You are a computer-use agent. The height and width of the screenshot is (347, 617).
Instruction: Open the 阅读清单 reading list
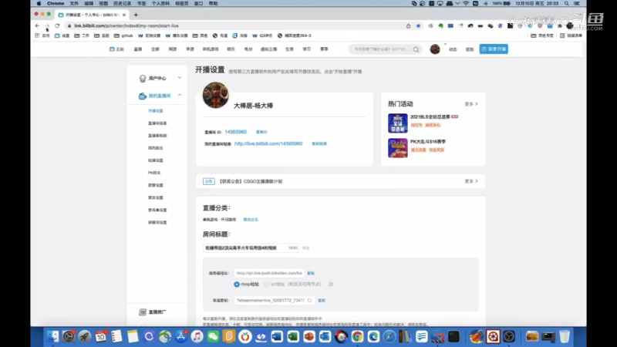pos(571,35)
